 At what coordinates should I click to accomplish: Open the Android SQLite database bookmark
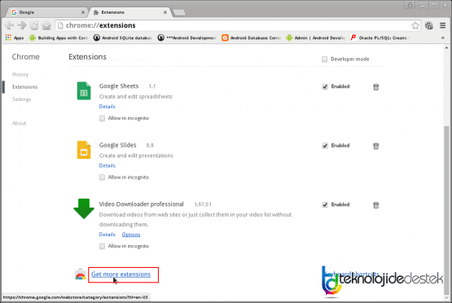(x=122, y=37)
